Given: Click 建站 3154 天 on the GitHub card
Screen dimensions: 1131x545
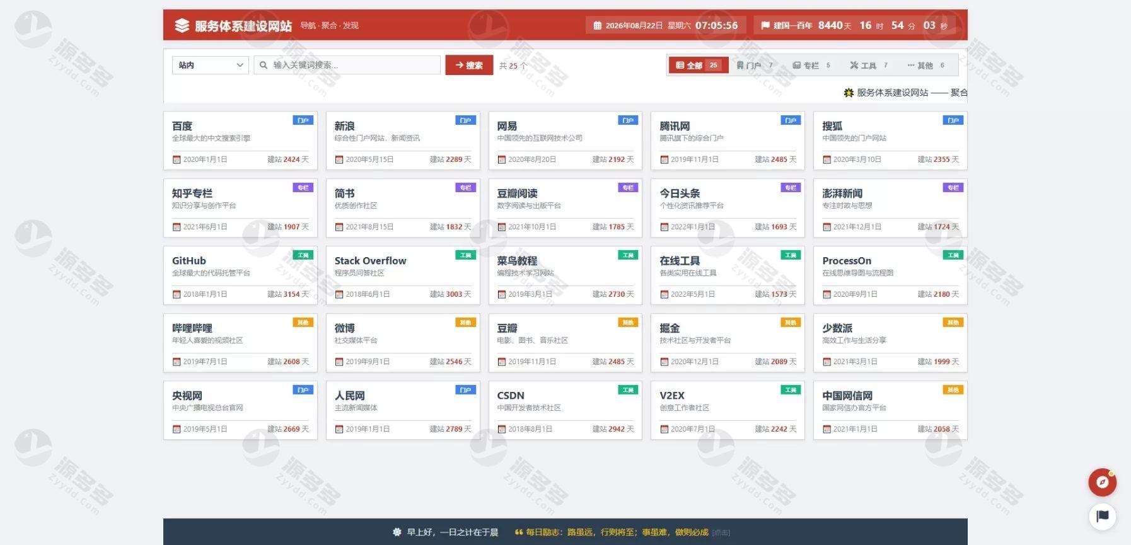Looking at the screenshot, I should (288, 294).
